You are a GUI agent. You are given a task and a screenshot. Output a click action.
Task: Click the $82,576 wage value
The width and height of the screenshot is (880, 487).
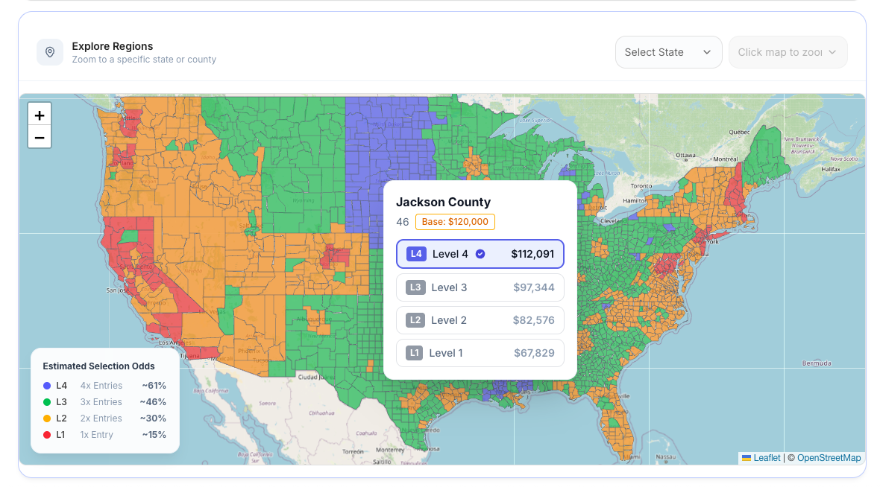534,320
